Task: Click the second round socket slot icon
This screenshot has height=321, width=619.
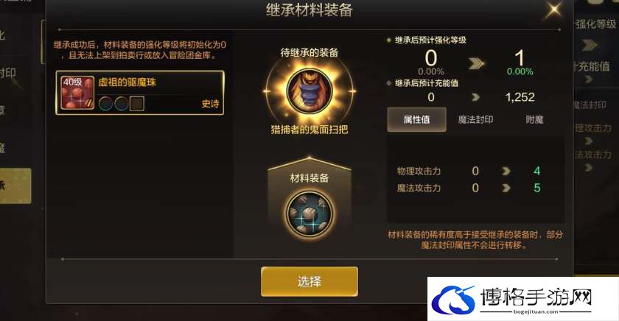Action: pyautogui.click(x=121, y=104)
